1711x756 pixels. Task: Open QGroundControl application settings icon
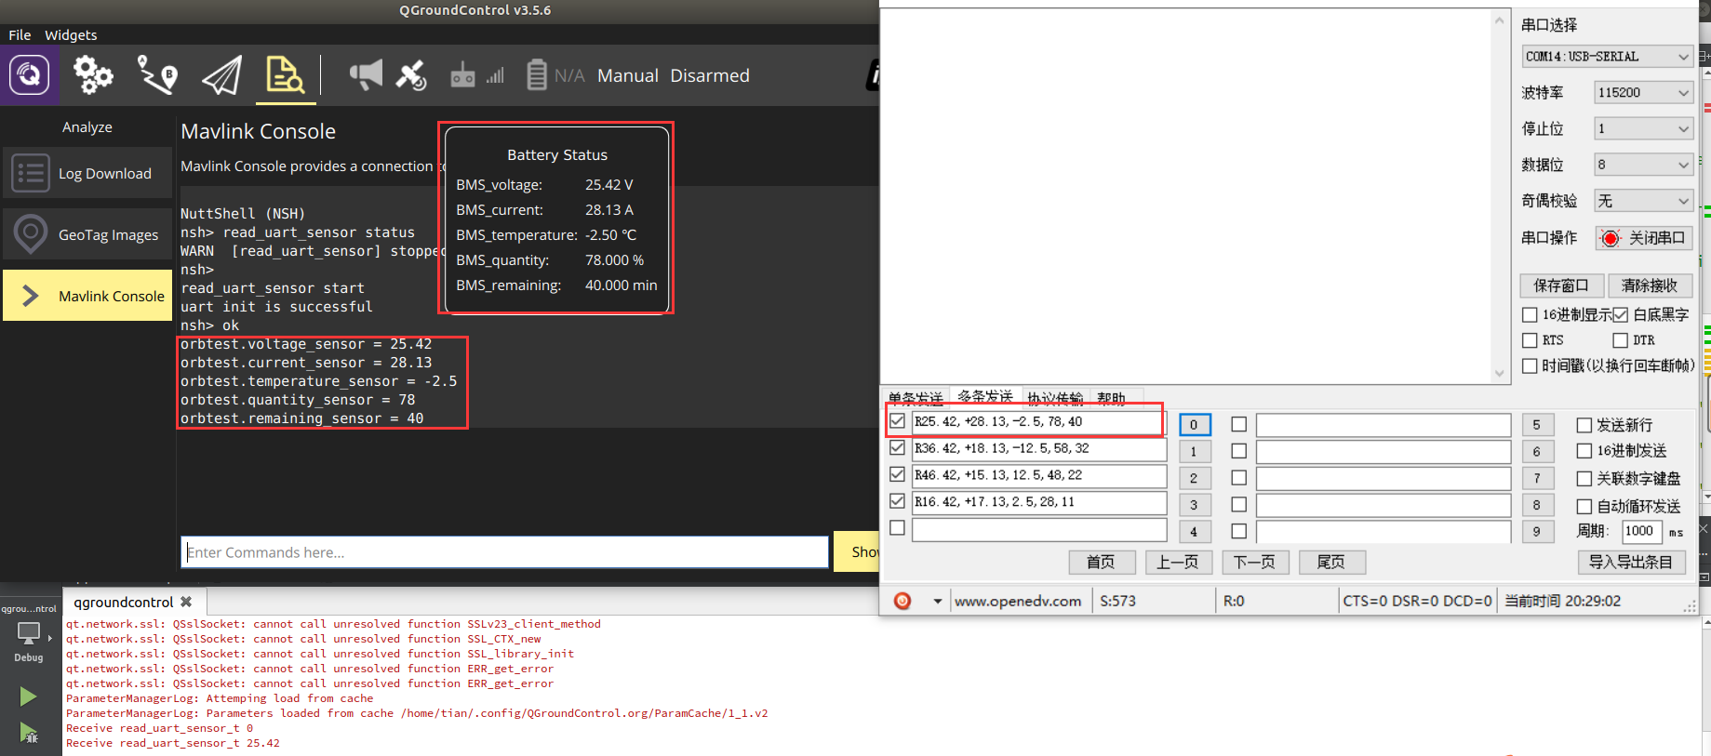coord(29,74)
